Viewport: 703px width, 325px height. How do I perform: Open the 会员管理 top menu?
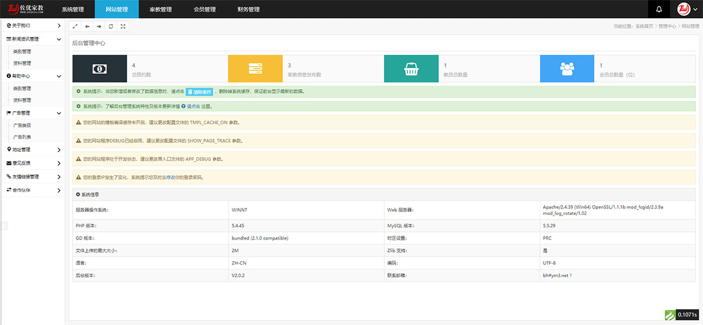tap(204, 9)
